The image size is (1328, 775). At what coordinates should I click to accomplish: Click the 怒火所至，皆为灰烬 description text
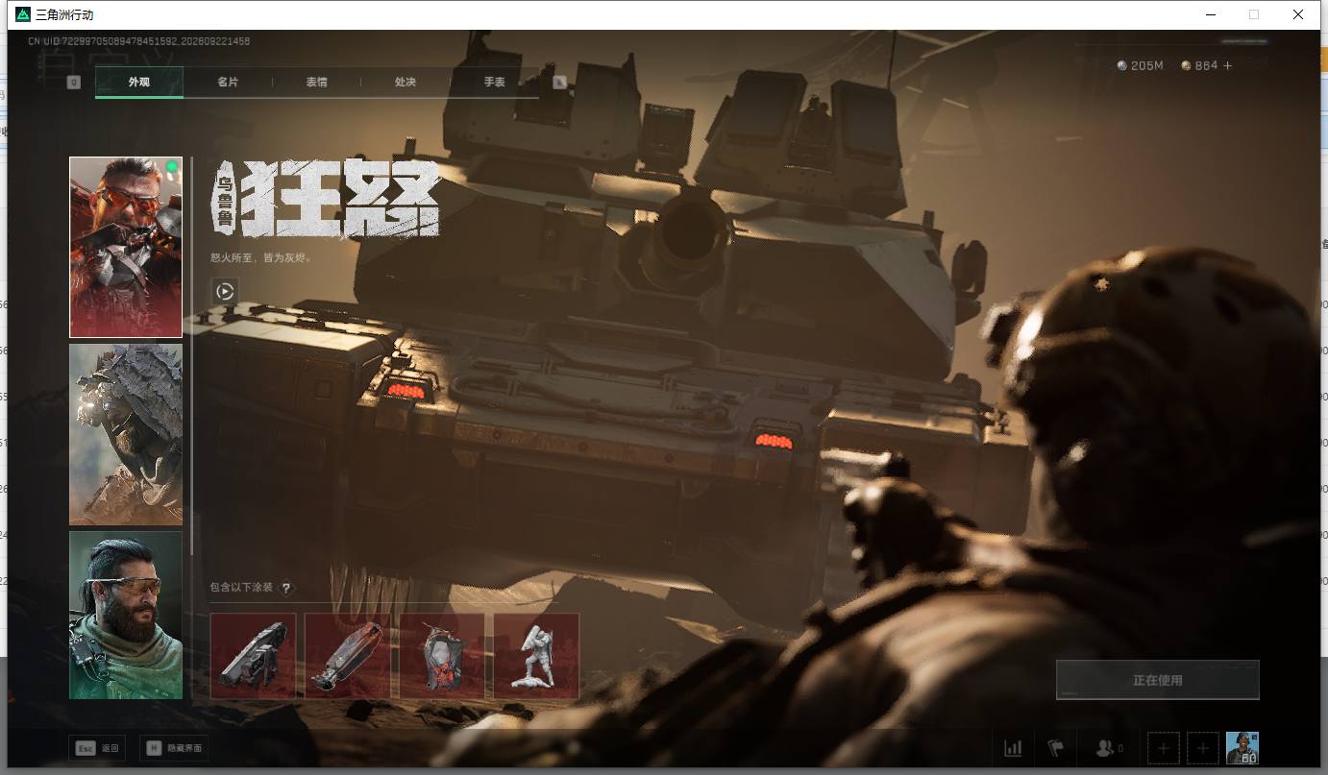point(261,257)
